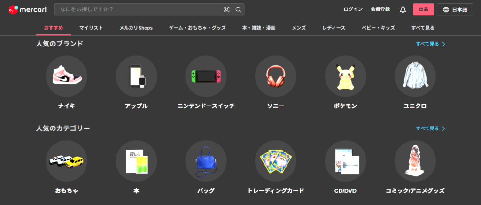Choose the Sony headphones brand icon
Viewport: 481px width, 205px height.
[x=275, y=76]
